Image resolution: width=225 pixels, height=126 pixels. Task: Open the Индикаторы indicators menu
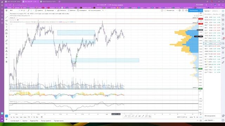(x=49, y=10)
